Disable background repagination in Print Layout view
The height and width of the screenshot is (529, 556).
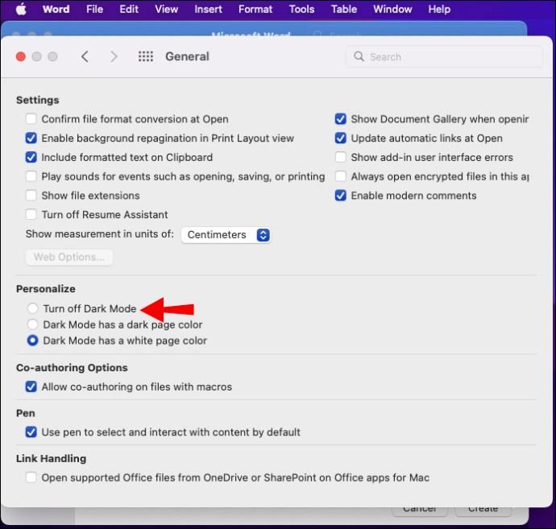pos(31,138)
